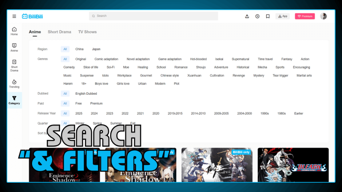Open watch history clock icon
Image resolution: width=342 pixels, height=192 pixels.
[257, 16]
